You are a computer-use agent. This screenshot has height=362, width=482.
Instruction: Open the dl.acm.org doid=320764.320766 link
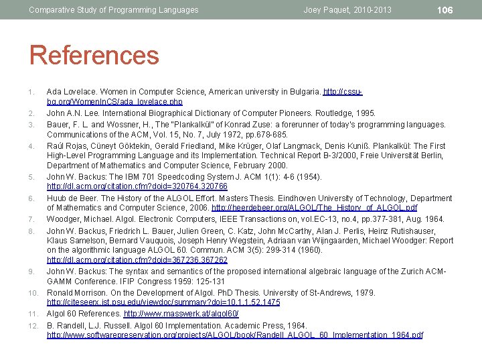(x=137, y=186)
